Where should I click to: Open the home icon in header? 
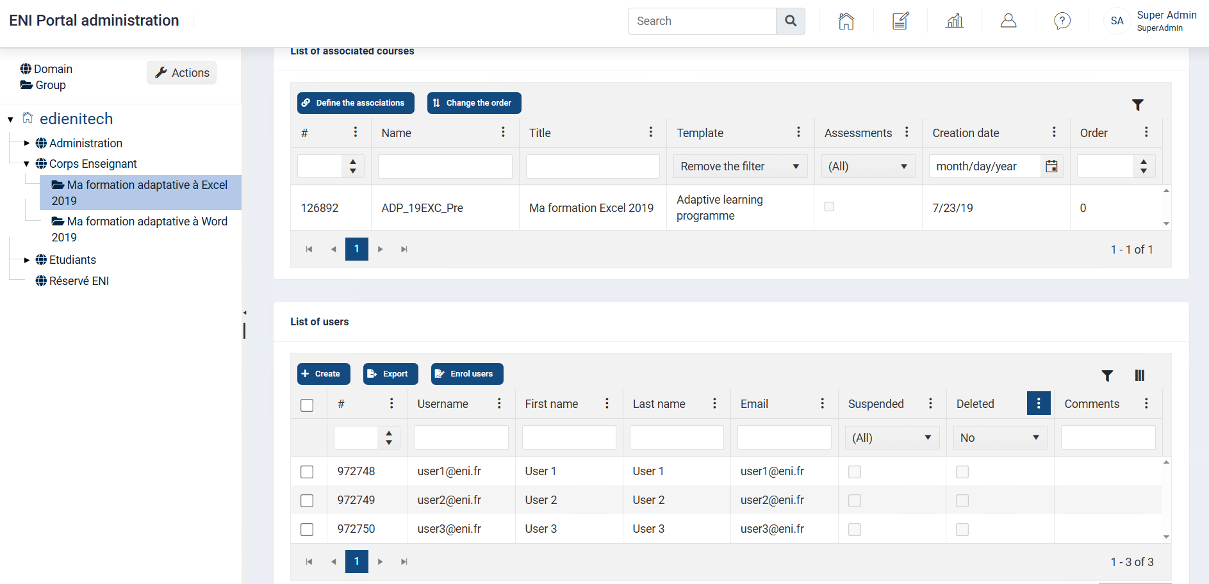[x=846, y=21]
